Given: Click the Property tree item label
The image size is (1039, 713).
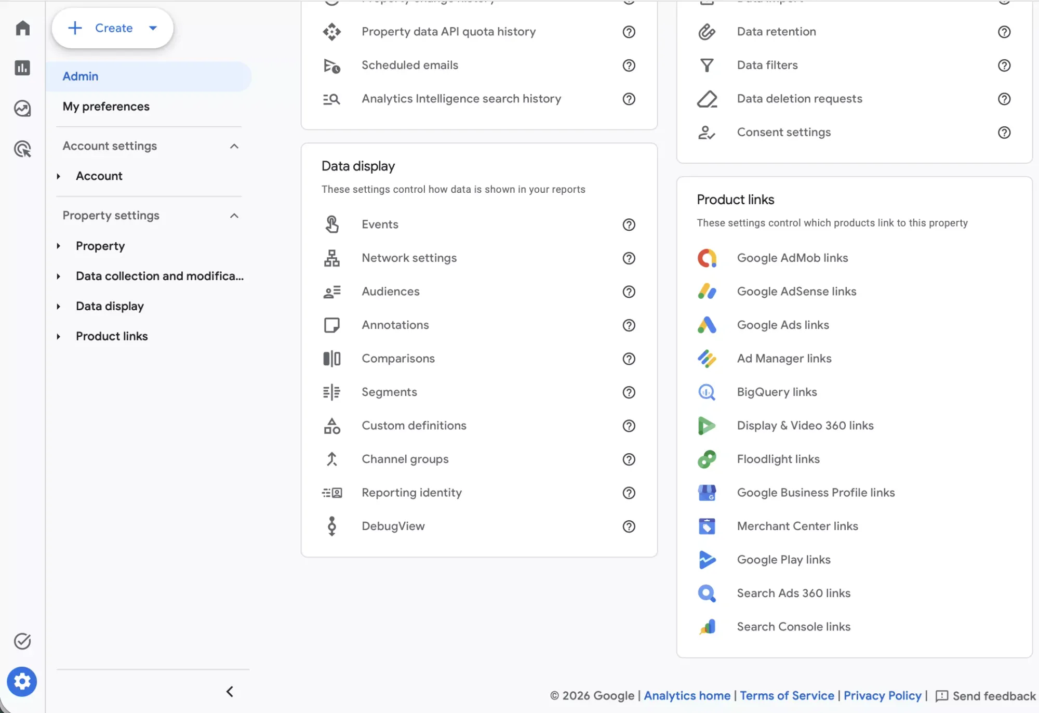Looking at the screenshot, I should click(100, 246).
